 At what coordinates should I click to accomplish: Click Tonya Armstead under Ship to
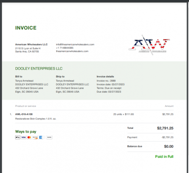65,81
